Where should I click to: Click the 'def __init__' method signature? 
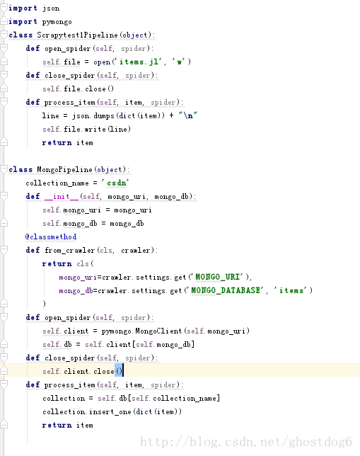[111, 196]
